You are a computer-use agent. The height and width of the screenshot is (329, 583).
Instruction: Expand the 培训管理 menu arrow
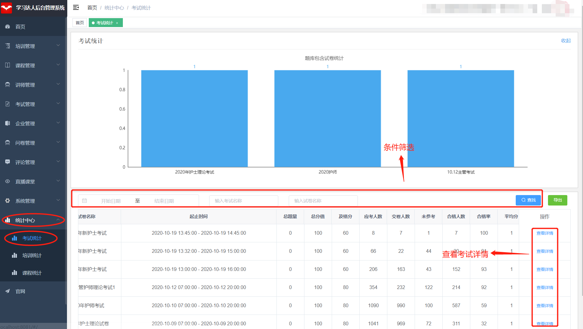tap(58, 45)
